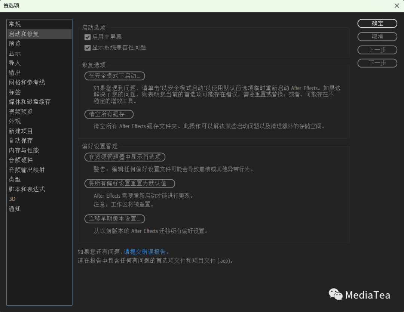Open the 3D preferences category
404x312 pixels.
coord(39,199)
